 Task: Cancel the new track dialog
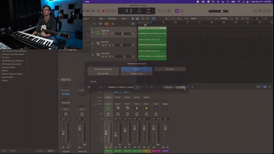tap(168, 87)
